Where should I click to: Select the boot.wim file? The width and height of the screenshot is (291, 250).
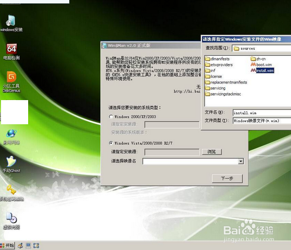pyautogui.click(x=261, y=64)
